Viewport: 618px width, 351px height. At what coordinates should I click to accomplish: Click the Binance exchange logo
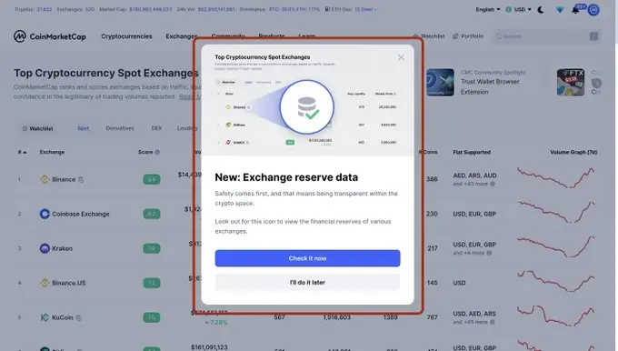(45, 179)
